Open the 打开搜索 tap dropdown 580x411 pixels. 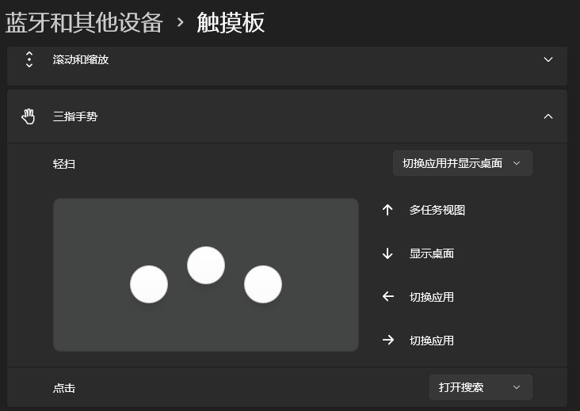point(480,387)
